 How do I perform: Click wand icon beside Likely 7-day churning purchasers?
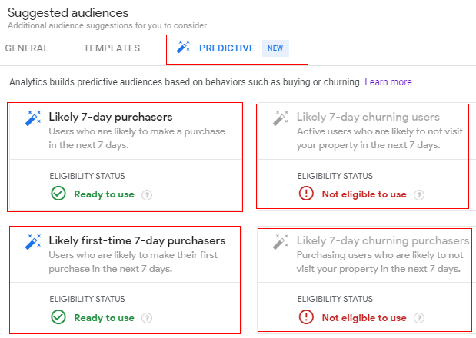(281, 242)
